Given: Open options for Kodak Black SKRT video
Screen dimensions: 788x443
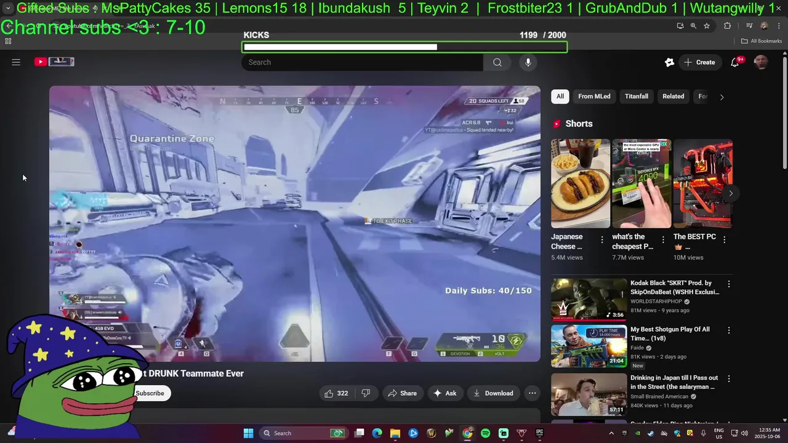Looking at the screenshot, I should click(x=729, y=284).
